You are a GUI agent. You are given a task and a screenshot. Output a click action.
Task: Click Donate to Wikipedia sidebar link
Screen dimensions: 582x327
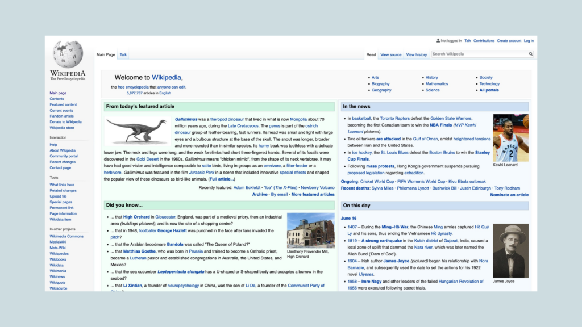coord(65,121)
